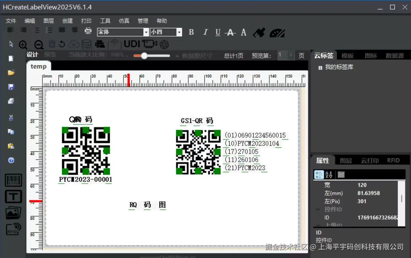Click the printer icon in formatting toolbar
The width and height of the screenshot is (411, 258).
pos(88,31)
